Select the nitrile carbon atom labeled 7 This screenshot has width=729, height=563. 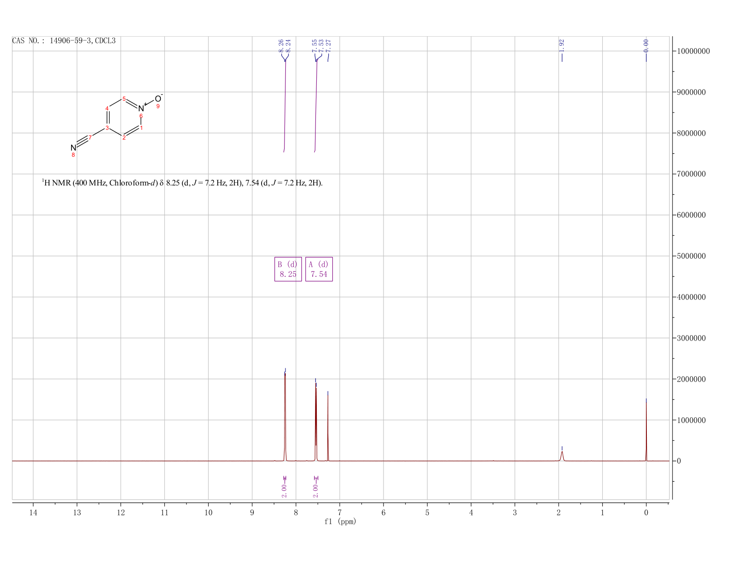[x=90, y=138]
